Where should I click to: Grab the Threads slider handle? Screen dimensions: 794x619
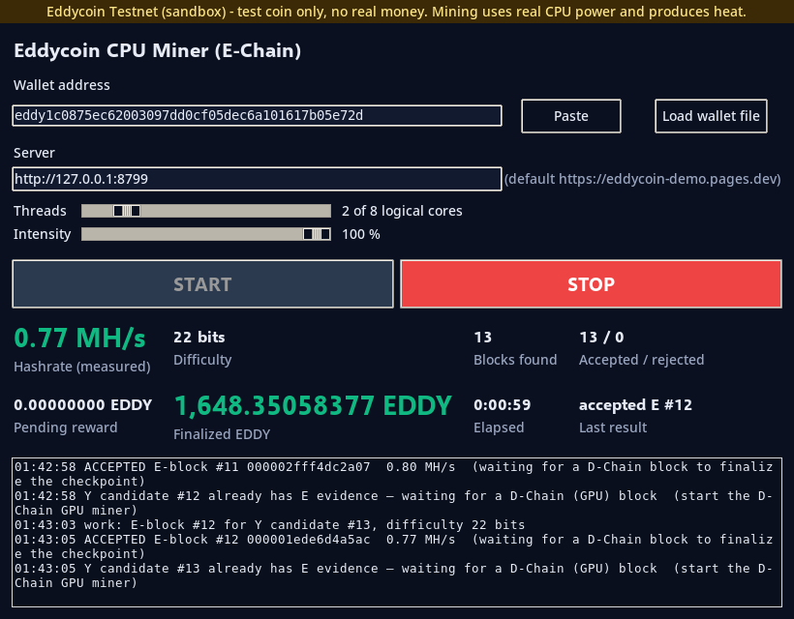[x=127, y=211]
